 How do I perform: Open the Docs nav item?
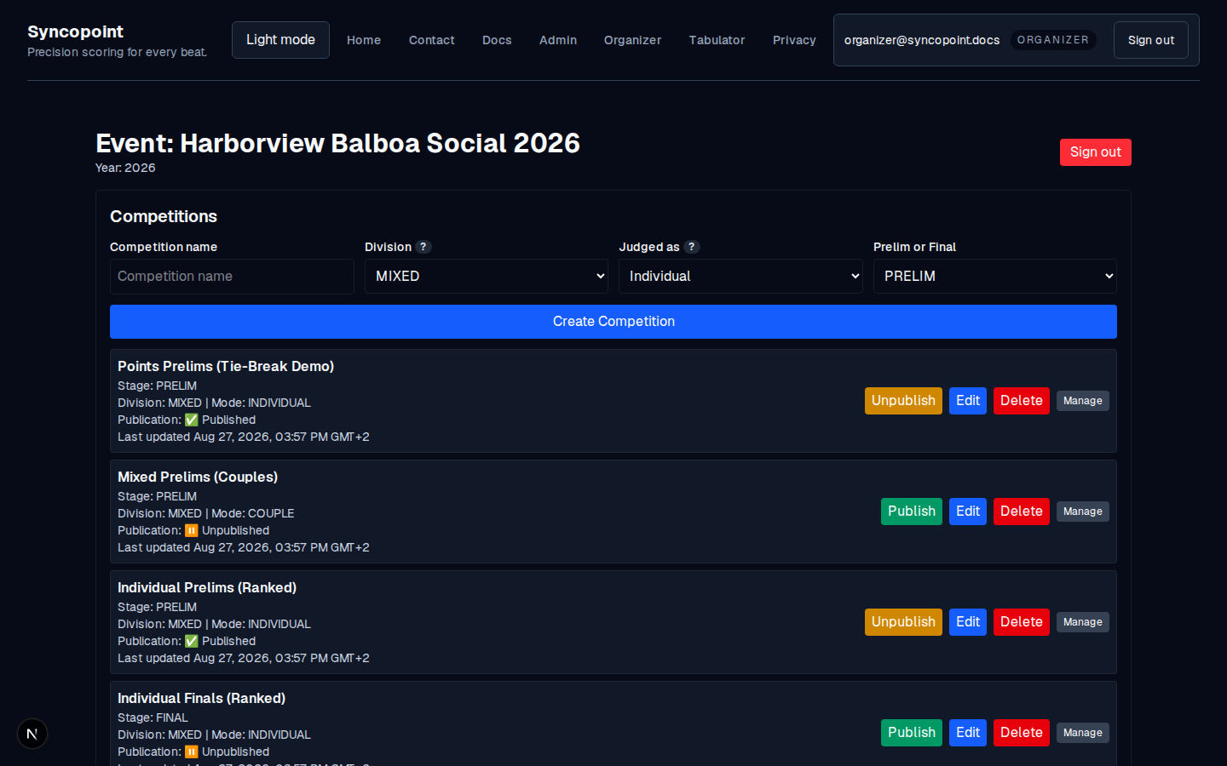point(497,40)
